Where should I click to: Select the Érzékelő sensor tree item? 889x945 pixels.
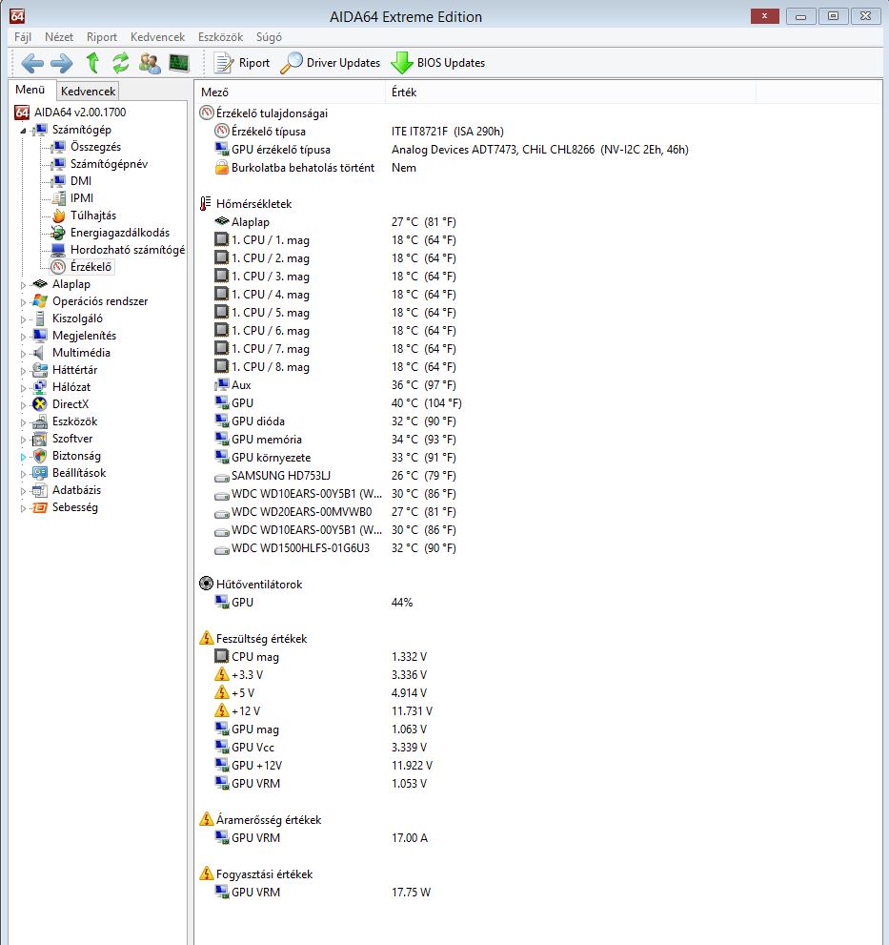[x=82, y=266]
